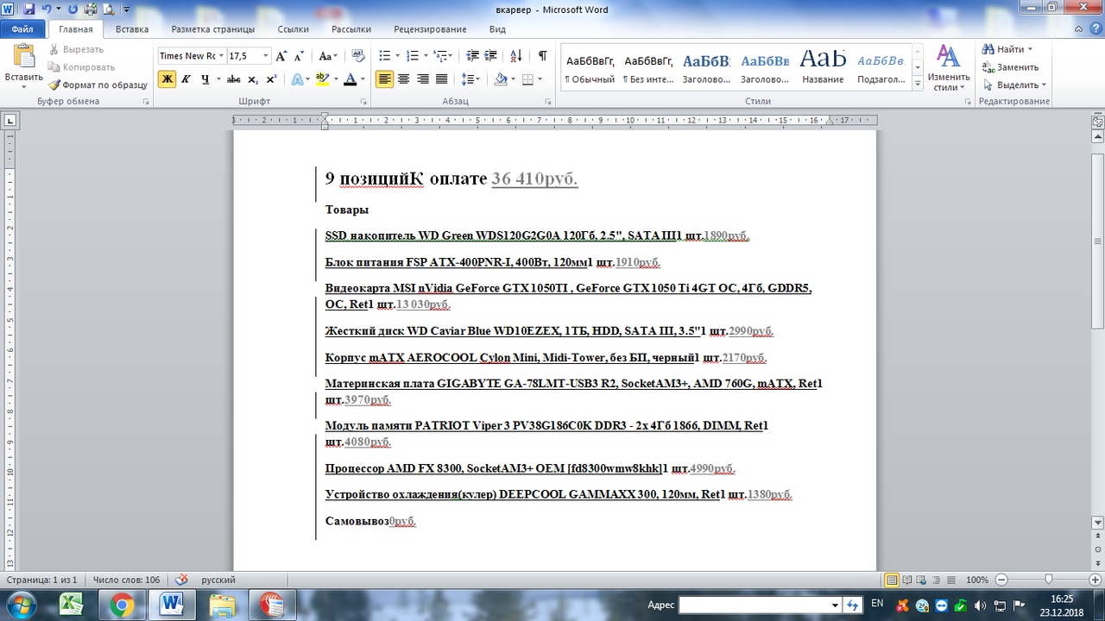Open the Windows Start menu

tap(21, 605)
